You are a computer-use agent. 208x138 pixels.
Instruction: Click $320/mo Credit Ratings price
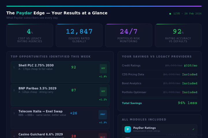click(190, 66)
